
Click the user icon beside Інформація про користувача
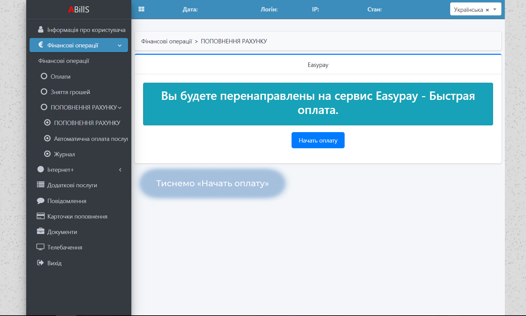[x=41, y=30]
